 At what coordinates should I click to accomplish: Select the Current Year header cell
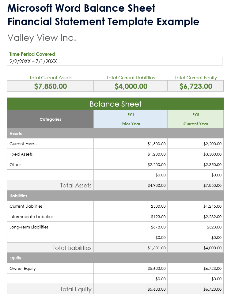click(195, 124)
